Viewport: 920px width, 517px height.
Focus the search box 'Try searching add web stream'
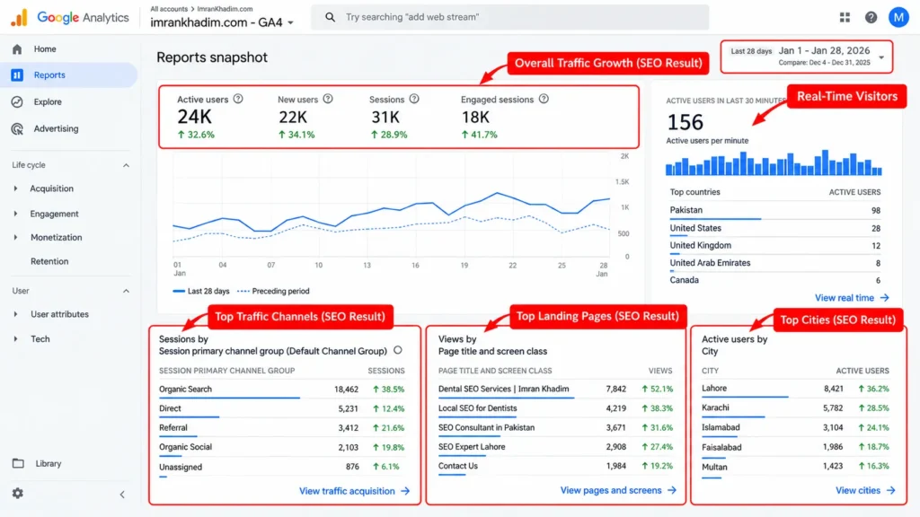(509, 17)
